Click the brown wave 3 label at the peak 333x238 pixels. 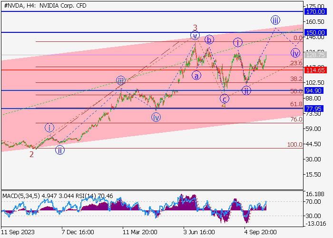click(195, 28)
